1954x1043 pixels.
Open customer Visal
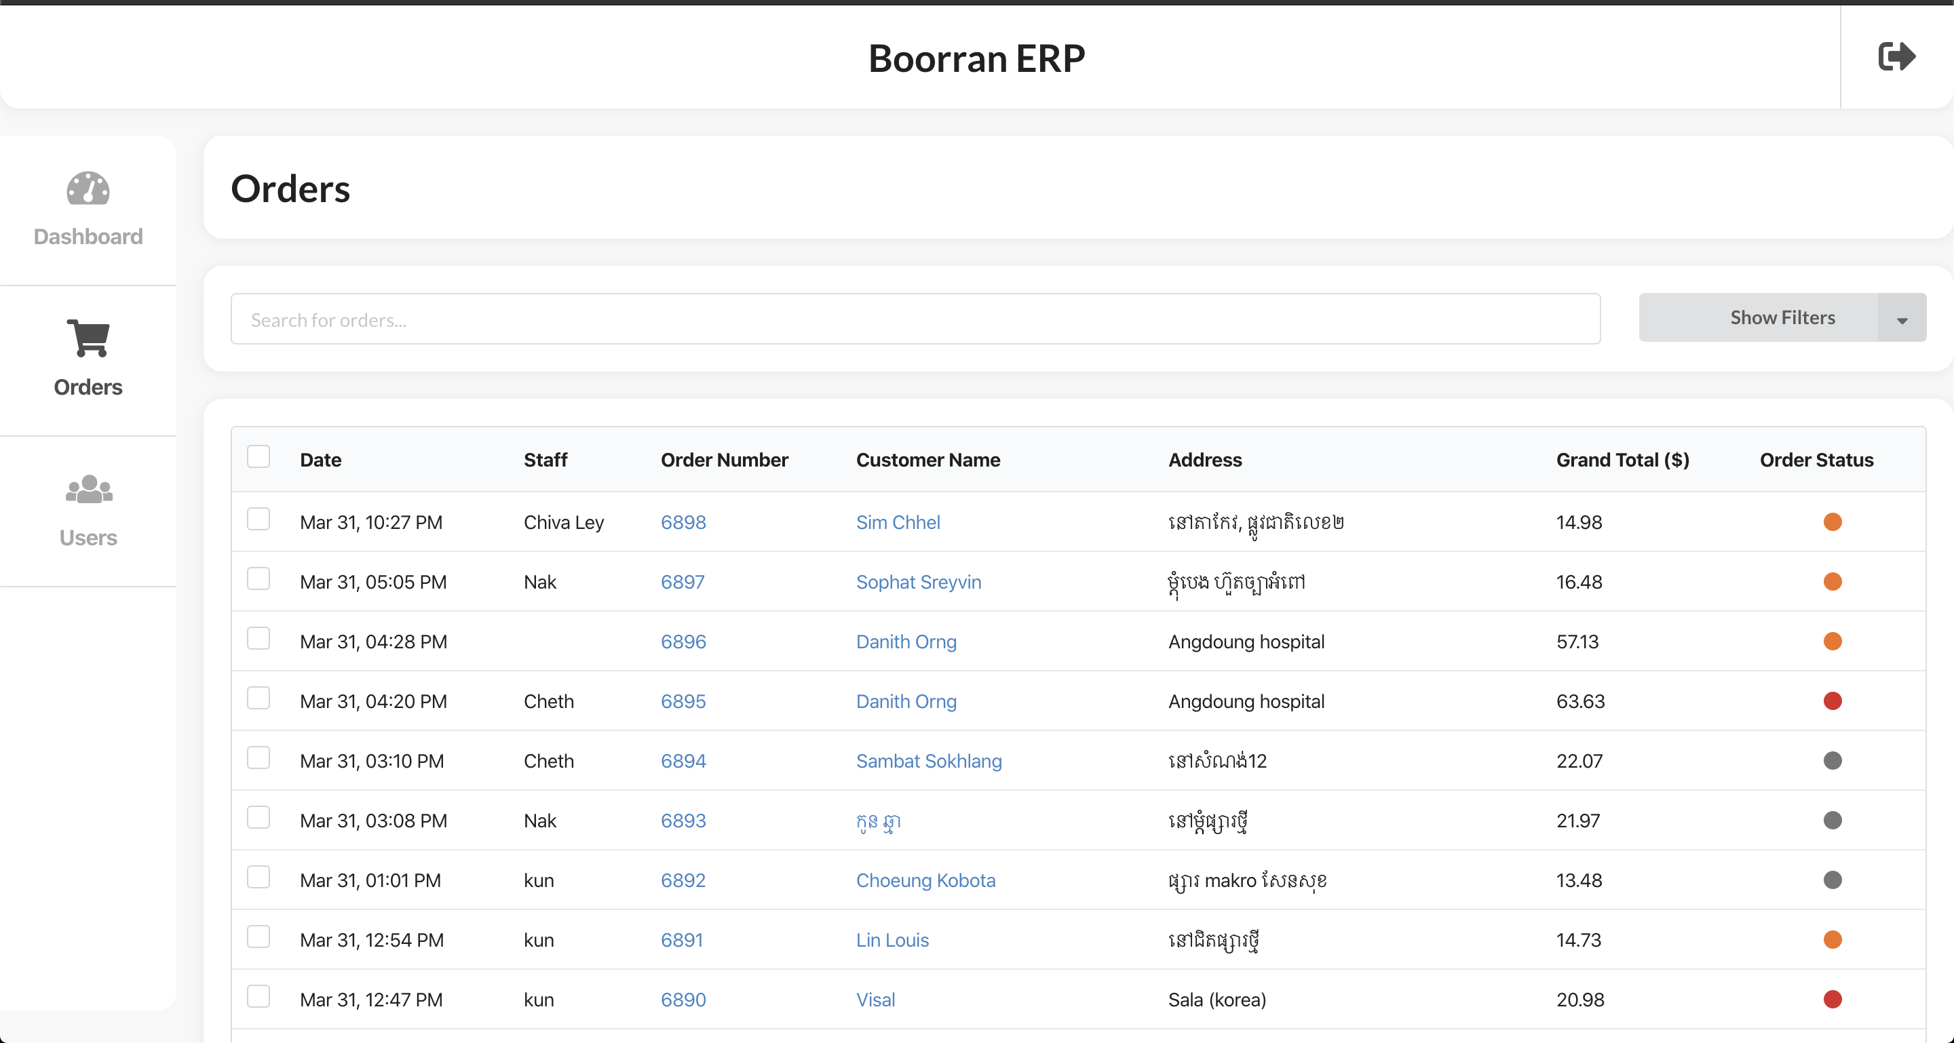(x=875, y=1000)
